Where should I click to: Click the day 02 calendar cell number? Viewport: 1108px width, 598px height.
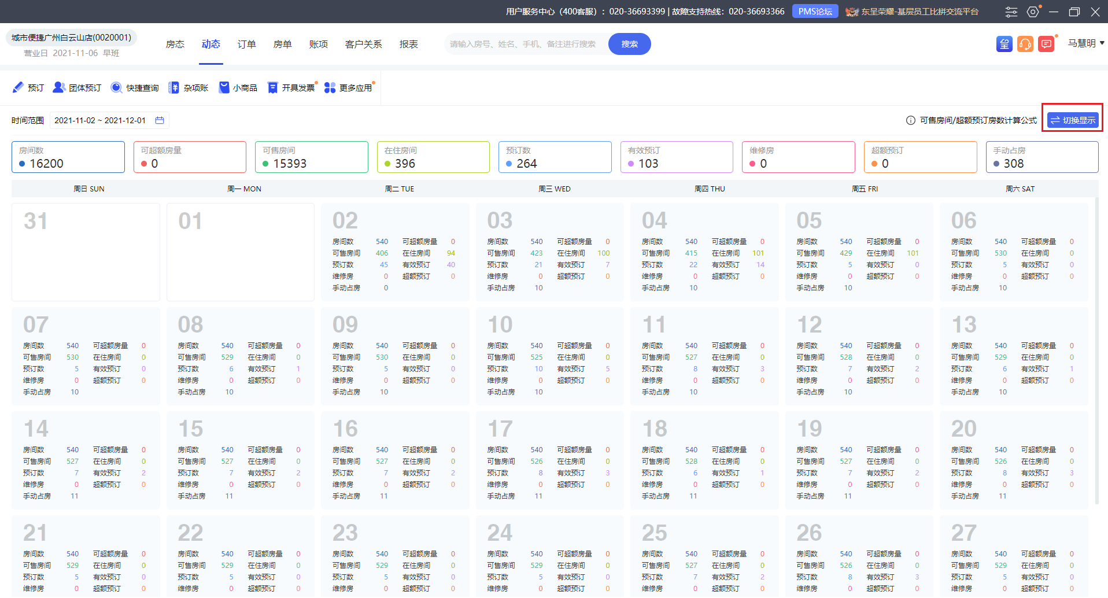click(345, 221)
